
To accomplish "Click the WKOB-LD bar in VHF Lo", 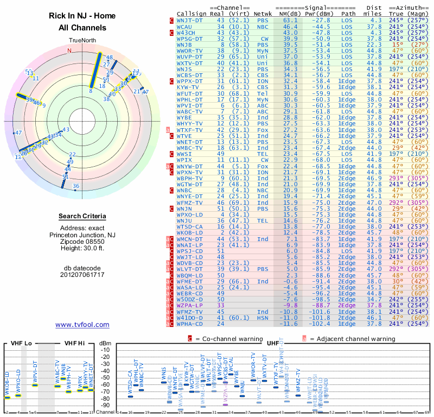I will [7, 398].
